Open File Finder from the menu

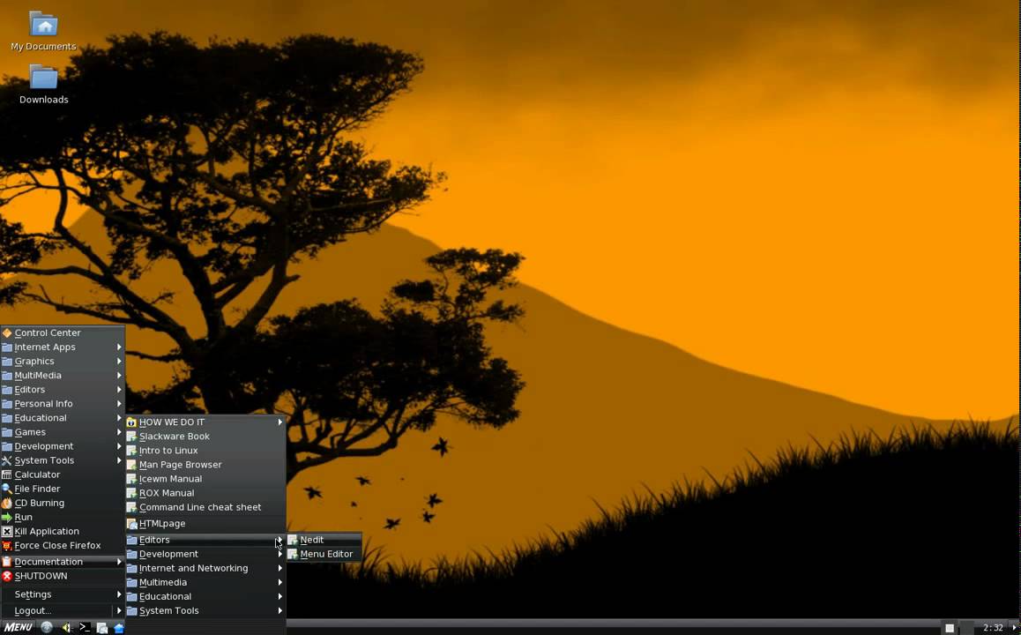[x=63, y=489]
